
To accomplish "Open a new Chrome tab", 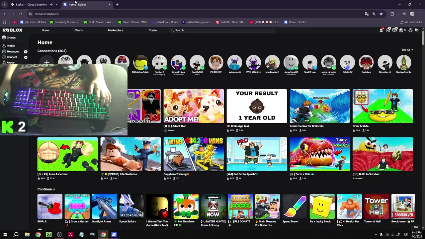I will coord(117,5).
